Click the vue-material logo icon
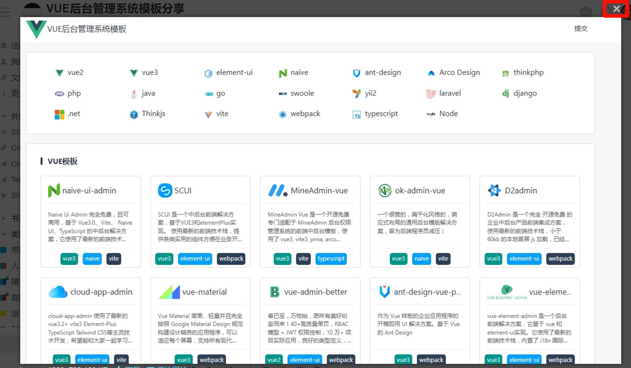Image resolution: width=631 pixels, height=368 pixels. [169, 292]
